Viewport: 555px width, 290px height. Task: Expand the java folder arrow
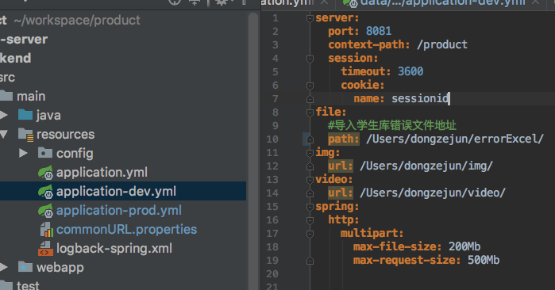3,115
